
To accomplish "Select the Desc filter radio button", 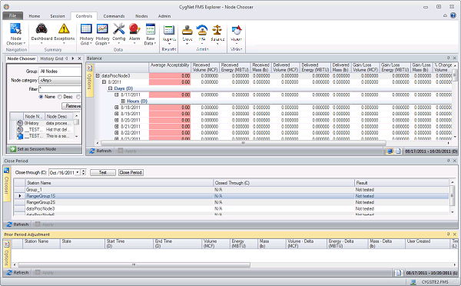I will [60, 97].
